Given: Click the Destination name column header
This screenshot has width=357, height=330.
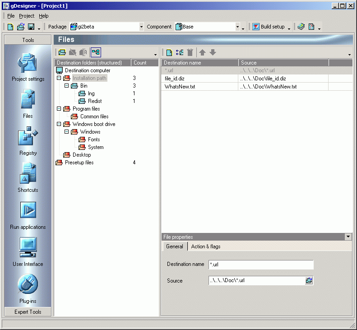Looking at the screenshot, I should (199, 63).
